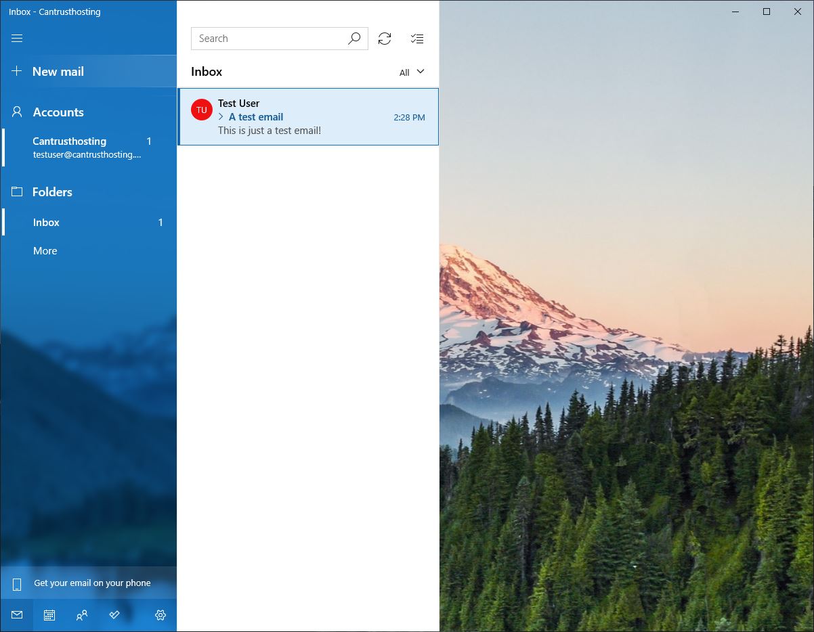This screenshot has width=814, height=632.
Task: Click the Folders folder icon
Action: pos(17,191)
